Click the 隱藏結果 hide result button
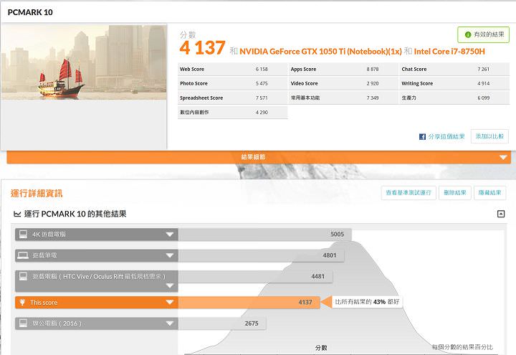This screenshot has height=355, width=516. pyautogui.click(x=491, y=193)
